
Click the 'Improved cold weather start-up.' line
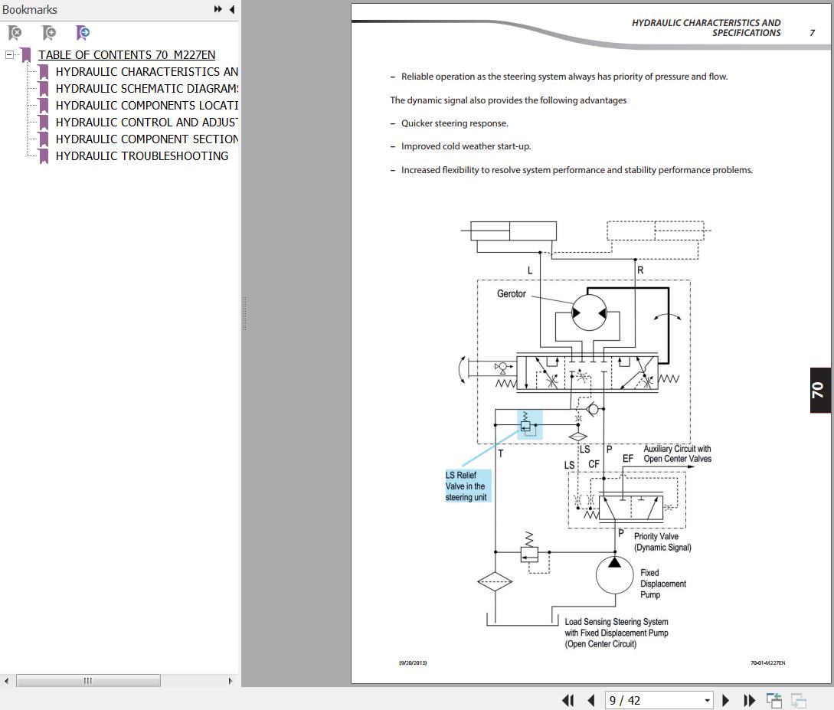(x=466, y=146)
